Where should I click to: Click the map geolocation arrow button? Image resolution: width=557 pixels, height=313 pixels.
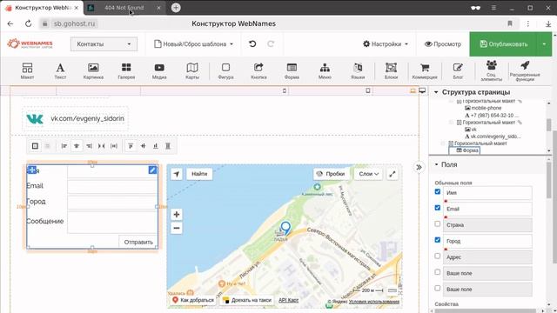177,174
